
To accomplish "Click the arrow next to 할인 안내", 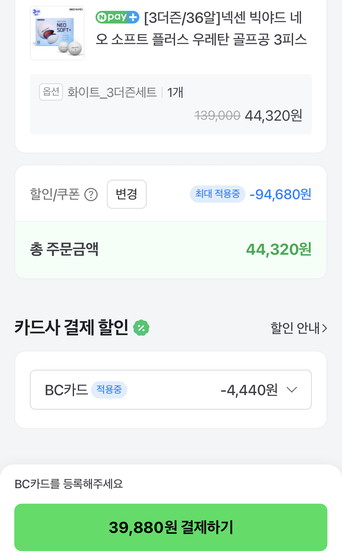I will coord(325,328).
